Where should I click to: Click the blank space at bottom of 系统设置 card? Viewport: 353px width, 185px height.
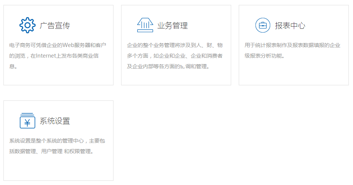pos(58,169)
